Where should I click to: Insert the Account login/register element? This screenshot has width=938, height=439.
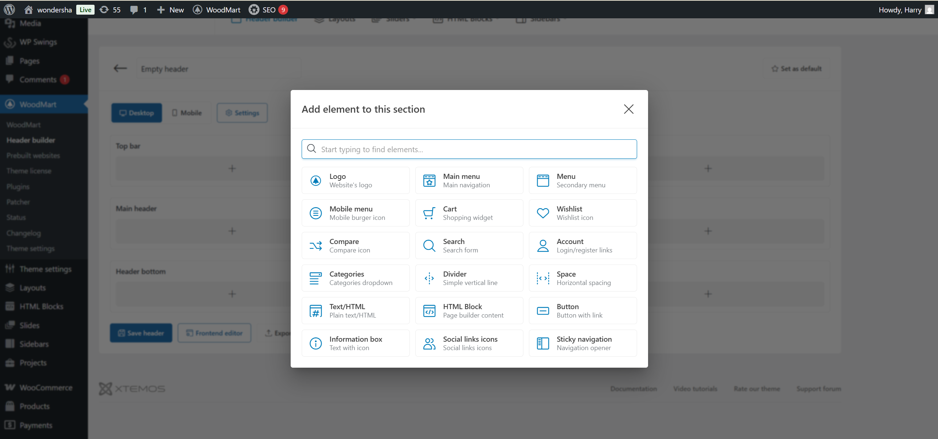click(x=582, y=245)
